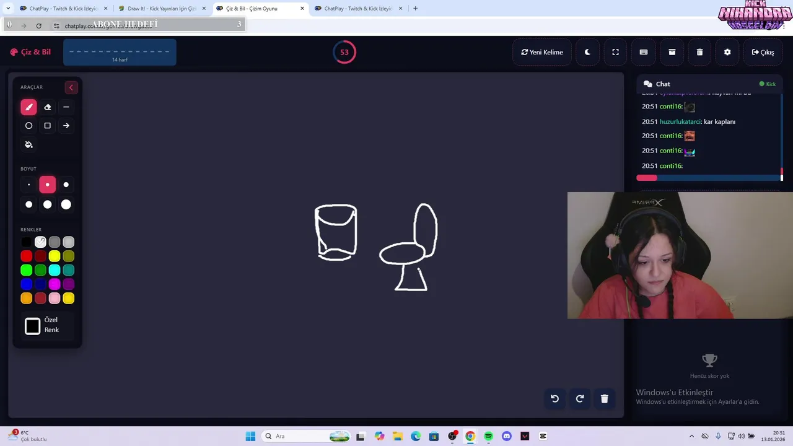Enter fullscreen mode from top toolbar
This screenshot has height=446, width=793.
point(615,52)
